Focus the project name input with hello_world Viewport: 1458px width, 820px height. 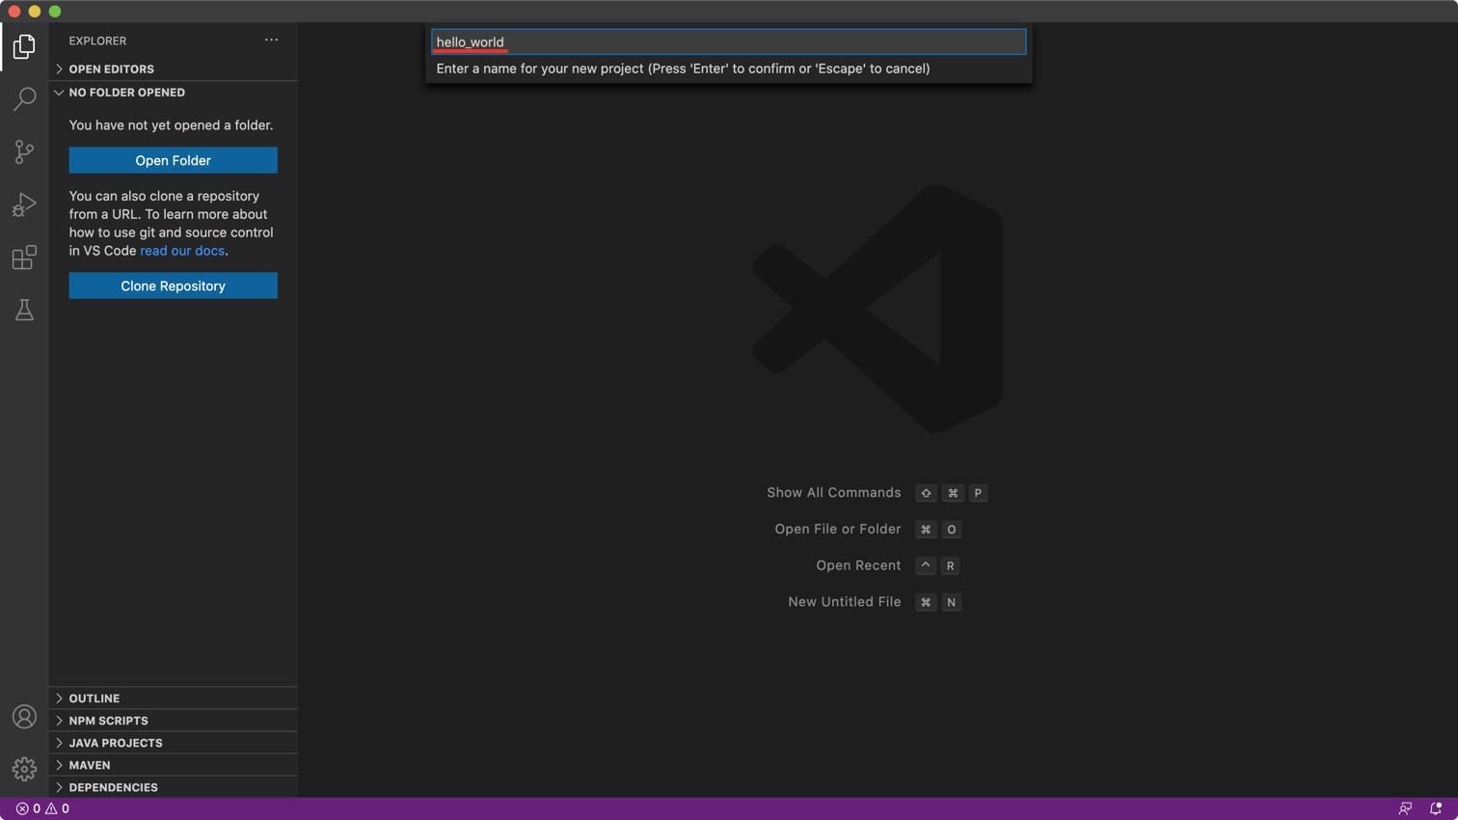coord(729,41)
